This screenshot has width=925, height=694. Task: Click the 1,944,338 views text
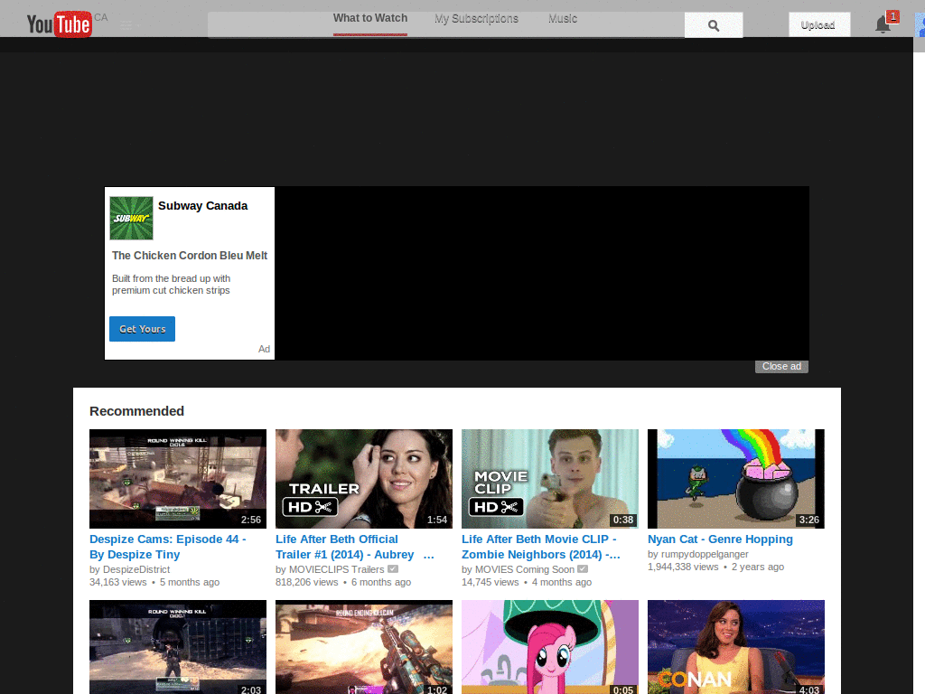[x=683, y=567]
